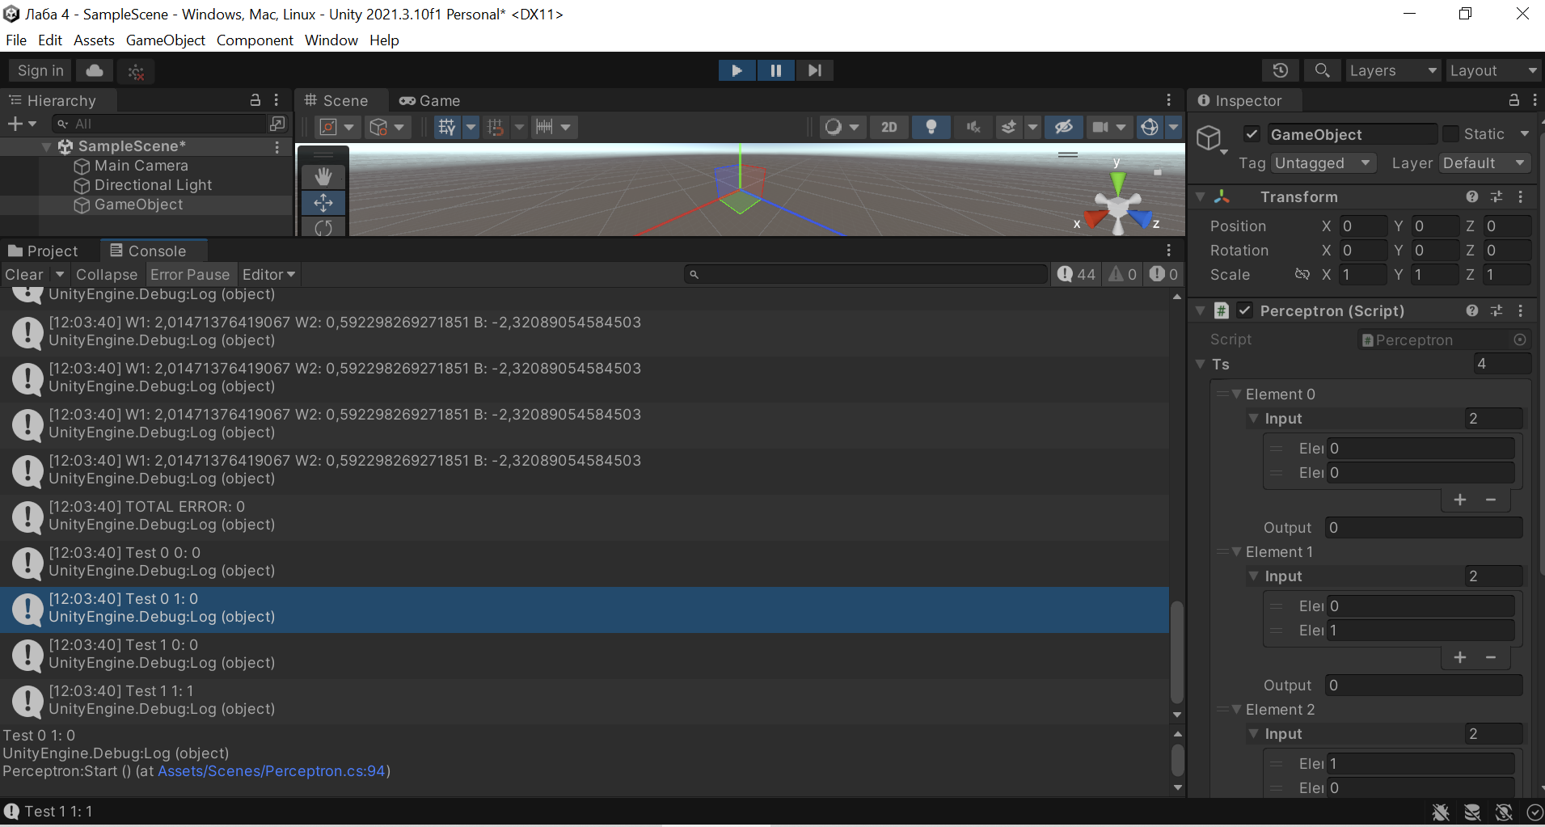Screen dimensions: 1545x827
Task: Open Perceptron.cs:94 link in the Console
Action: click(x=272, y=770)
